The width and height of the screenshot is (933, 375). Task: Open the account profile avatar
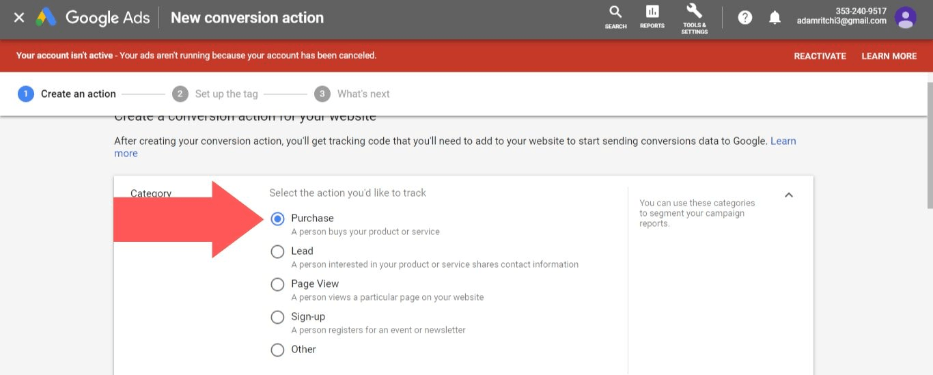tap(906, 18)
